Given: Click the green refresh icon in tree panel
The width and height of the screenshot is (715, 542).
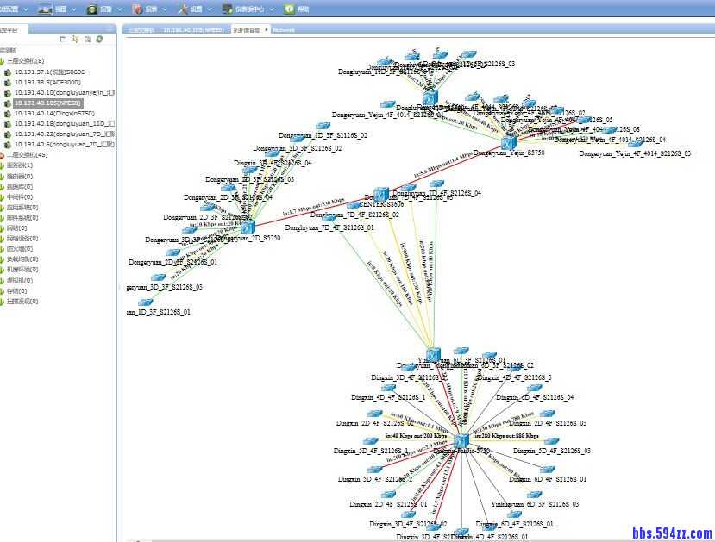Looking at the screenshot, I should (x=99, y=39).
